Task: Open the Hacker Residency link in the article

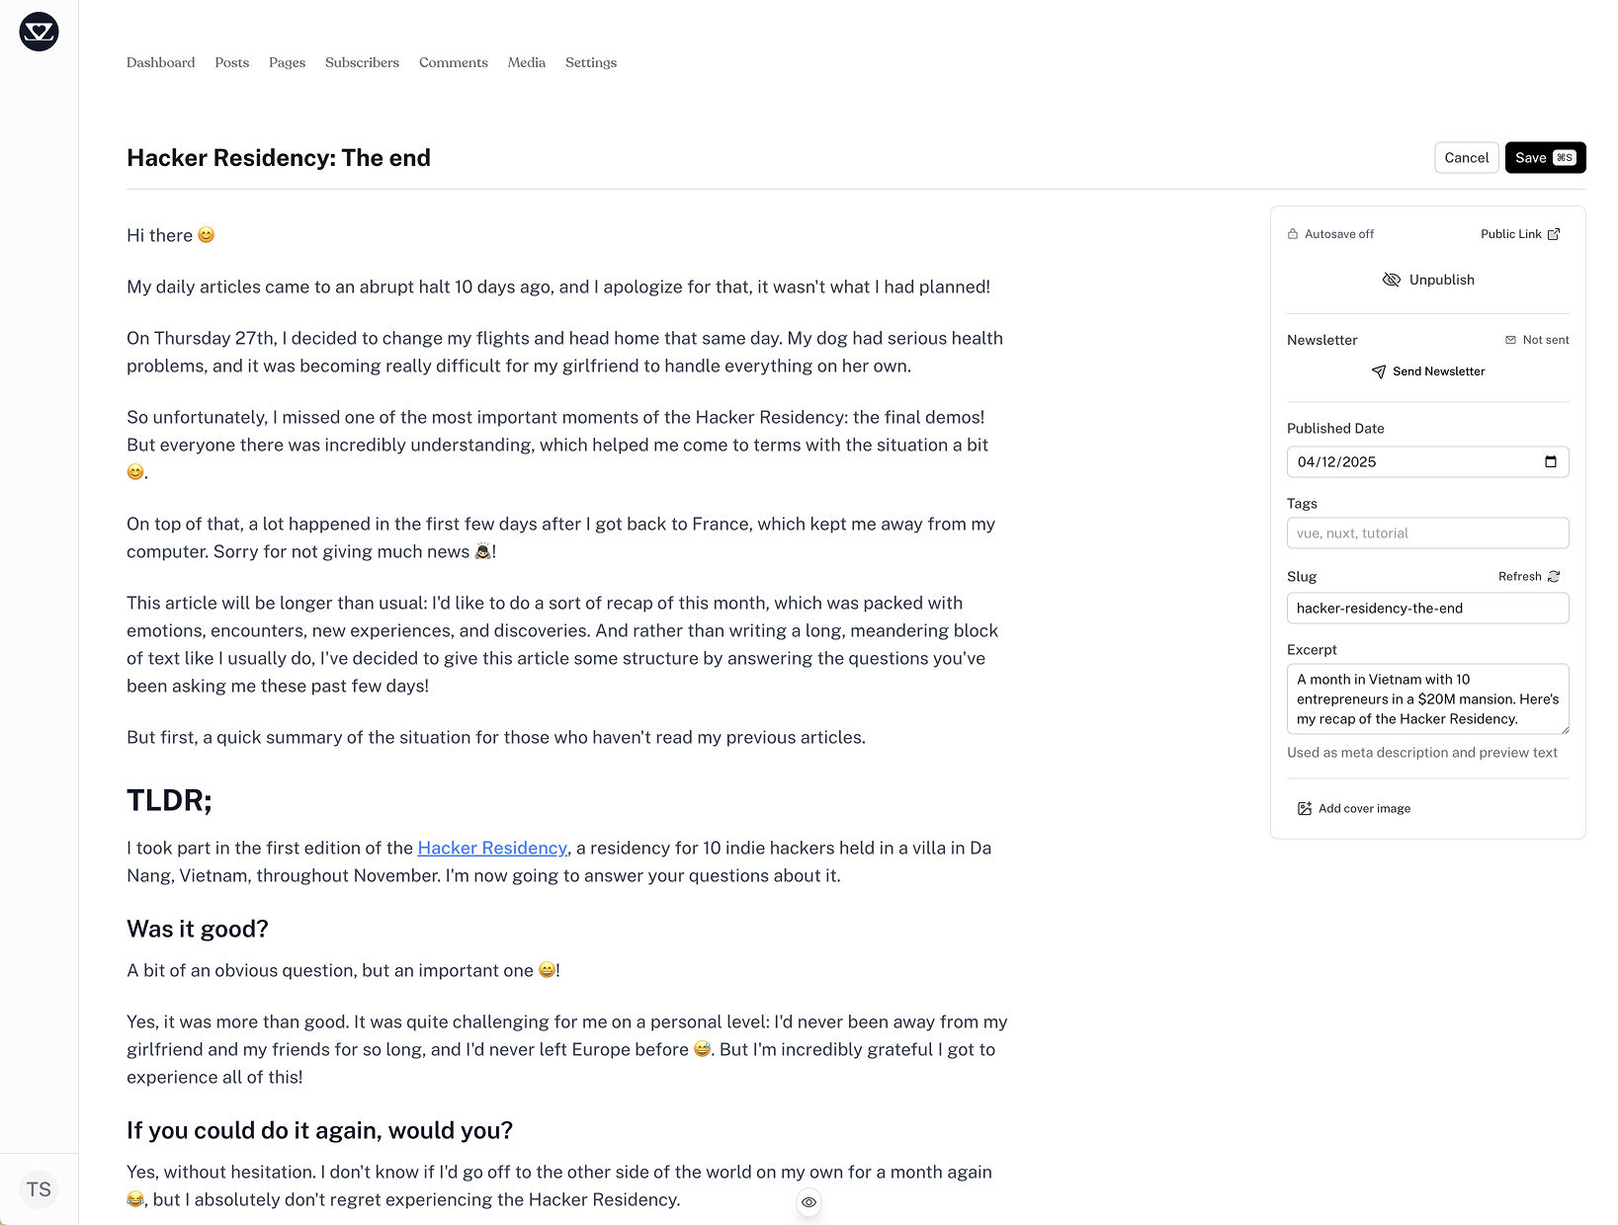Action: (491, 848)
